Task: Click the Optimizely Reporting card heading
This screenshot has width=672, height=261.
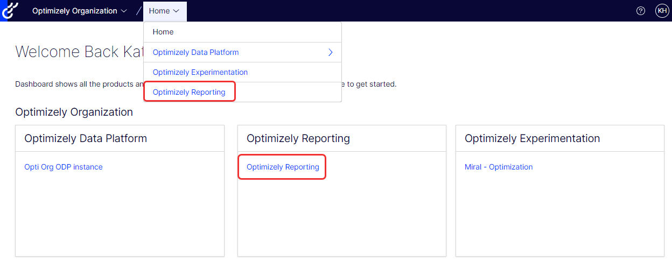Action: [298, 138]
